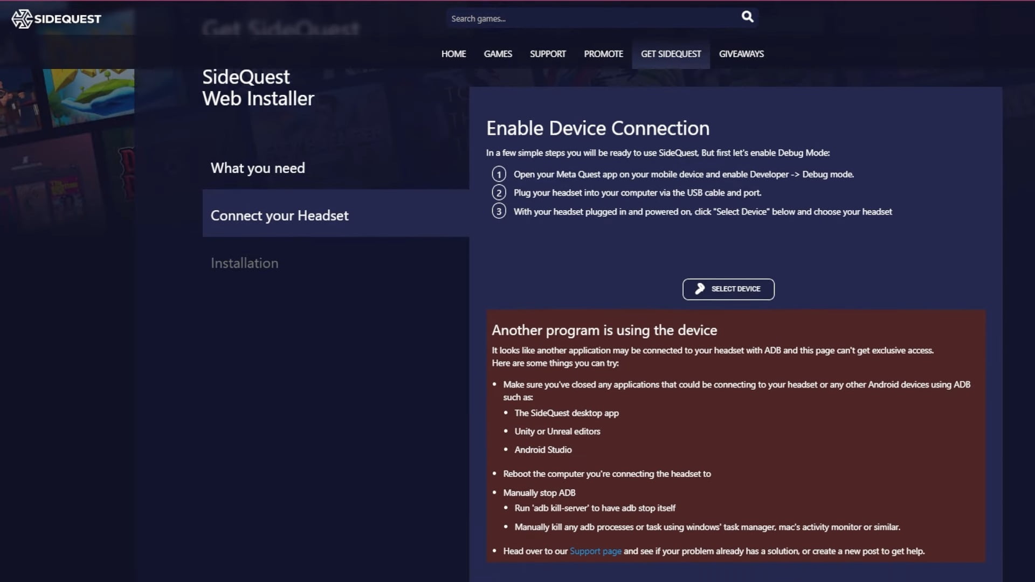Click the SideQuest logo icon
The height and width of the screenshot is (582, 1035).
click(22, 18)
